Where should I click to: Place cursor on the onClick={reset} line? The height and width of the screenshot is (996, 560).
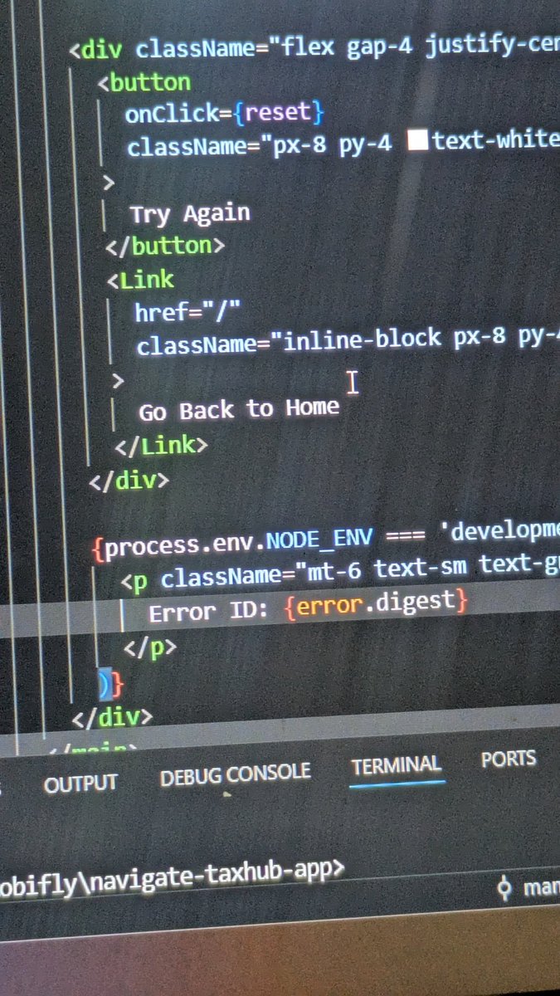tap(224, 112)
